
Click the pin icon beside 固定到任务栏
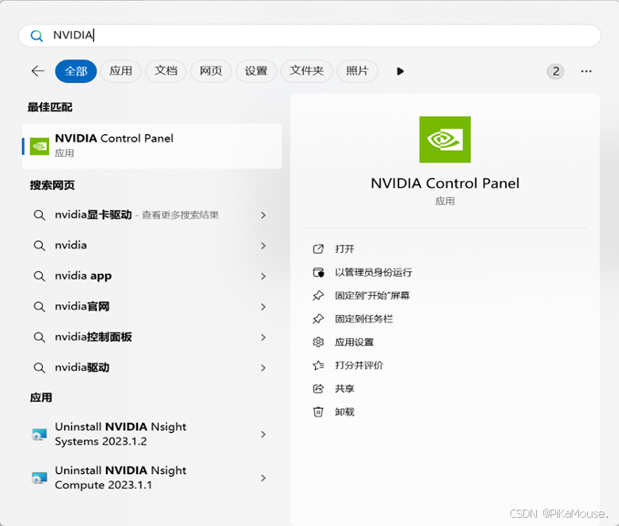319,319
